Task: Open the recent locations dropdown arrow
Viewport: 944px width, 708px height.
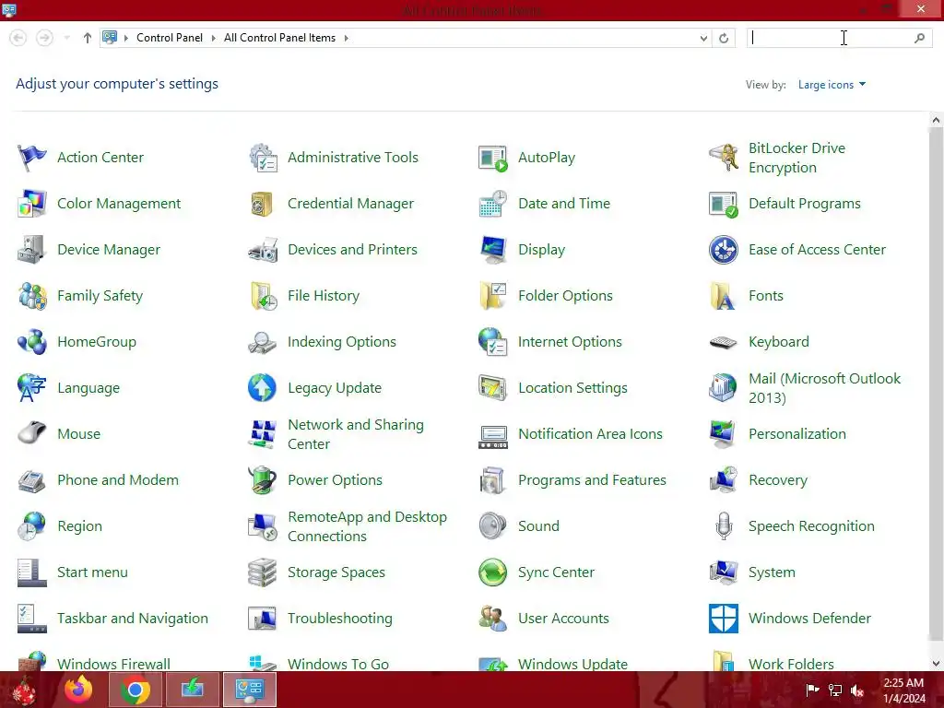Action: (66, 38)
